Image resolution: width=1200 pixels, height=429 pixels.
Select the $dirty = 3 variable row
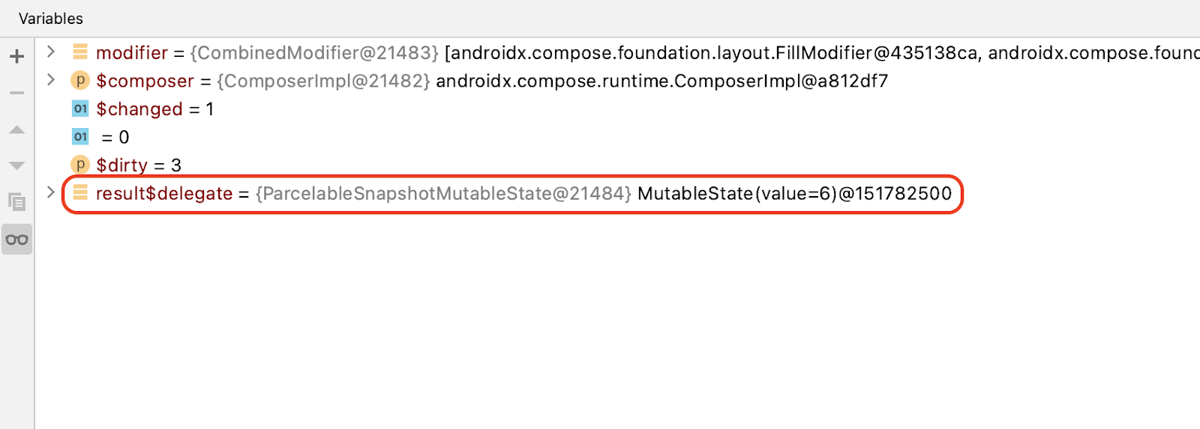(139, 165)
